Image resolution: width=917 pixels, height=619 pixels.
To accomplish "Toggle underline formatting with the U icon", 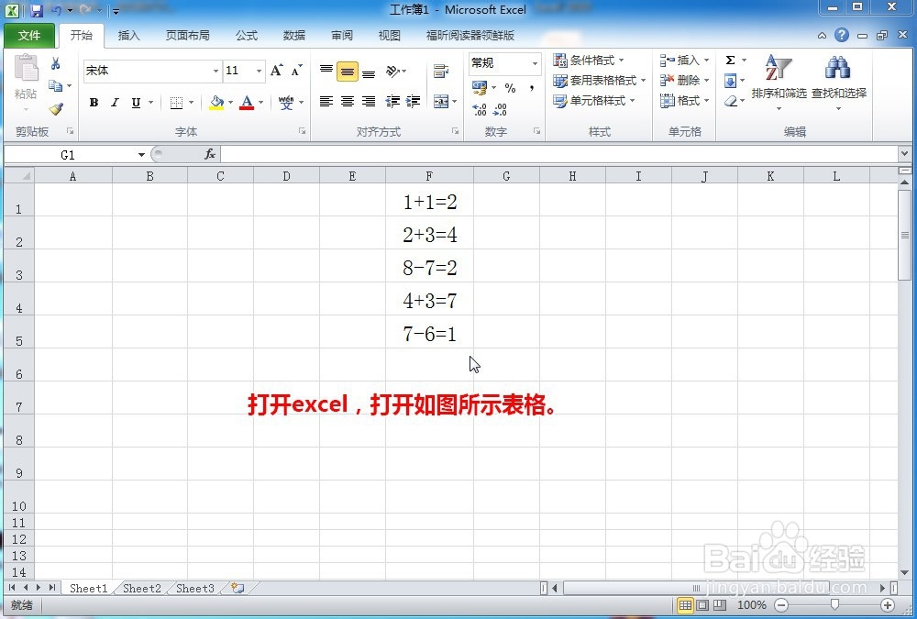I will (134, 103).
